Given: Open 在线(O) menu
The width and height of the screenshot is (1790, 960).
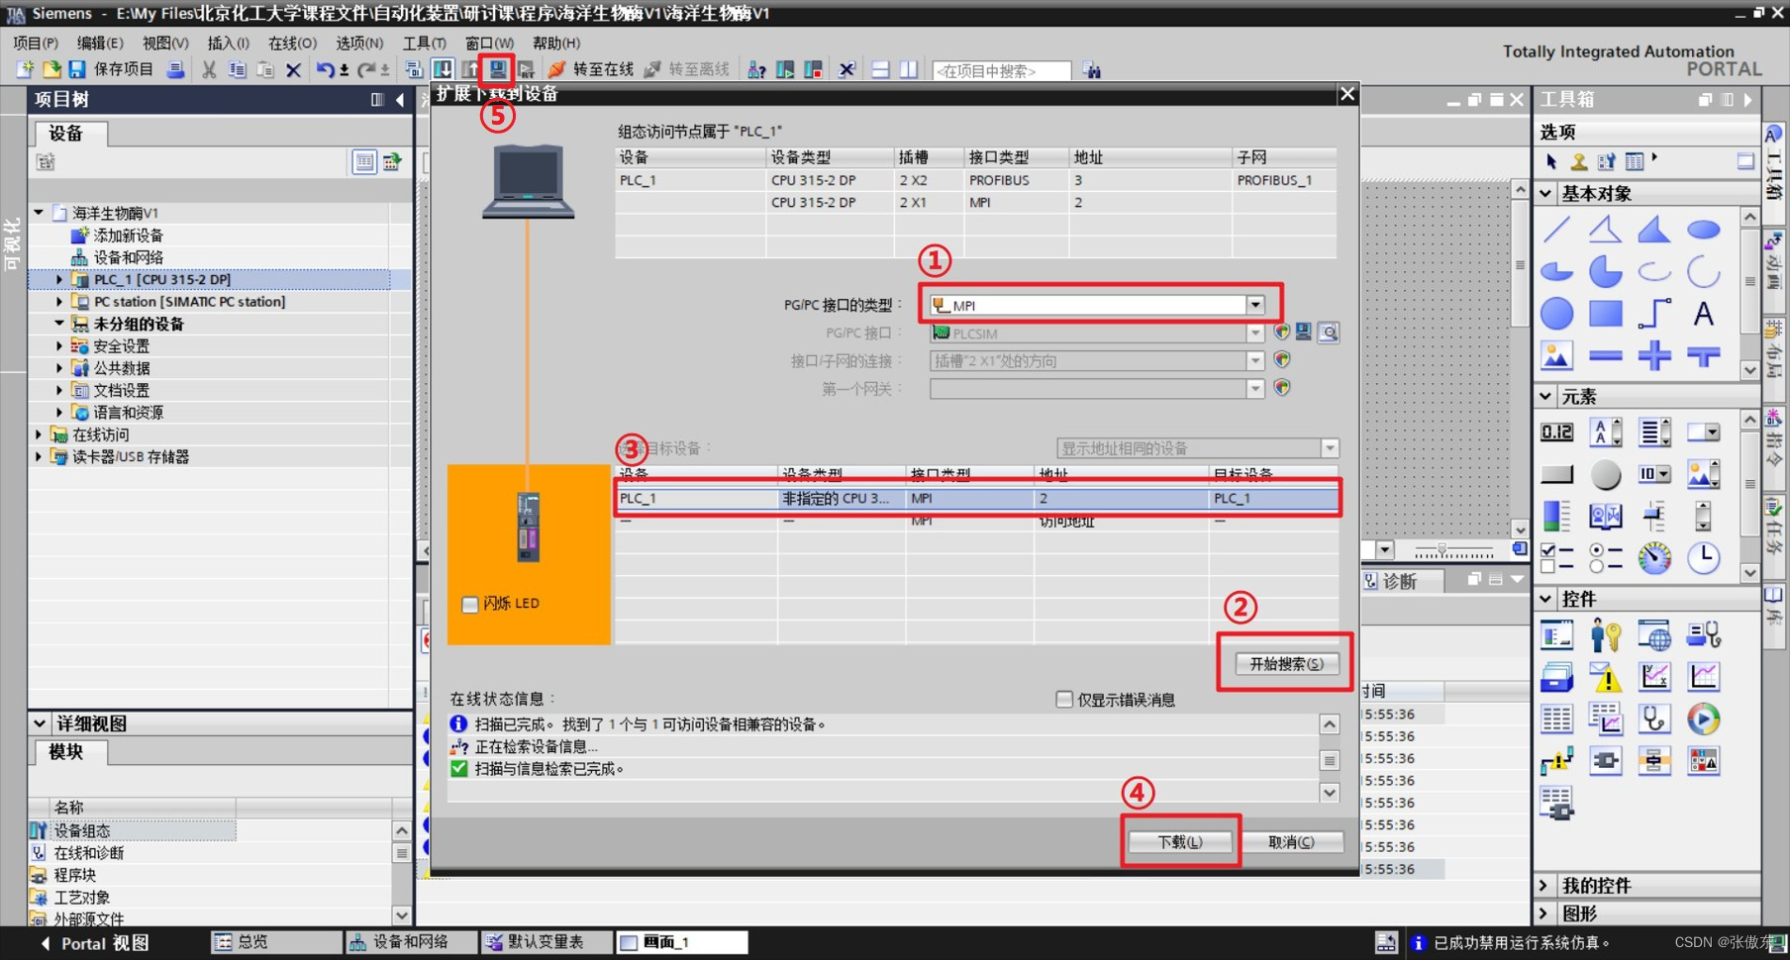Looking at the screenshot, I should pyautogui.click(x=293, y=43).
